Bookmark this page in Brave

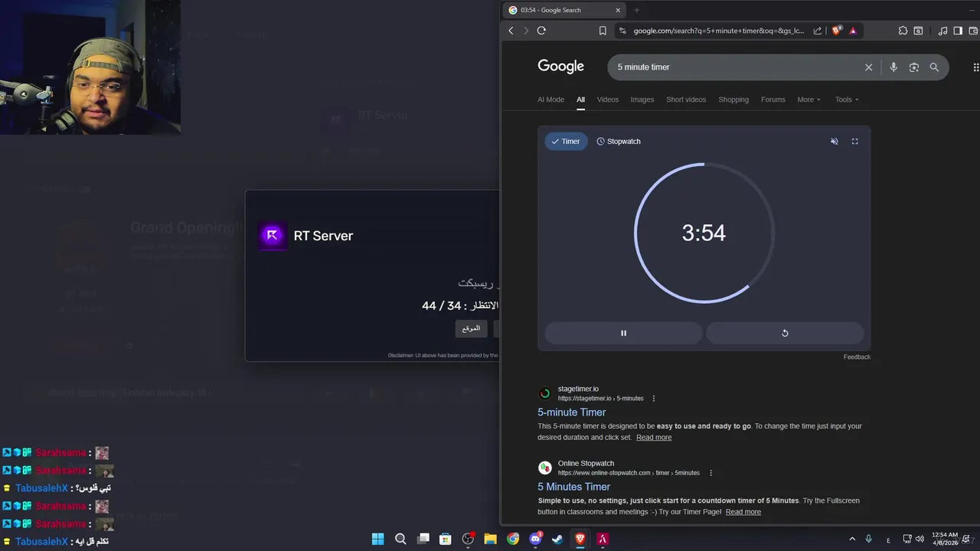point(603,31)
